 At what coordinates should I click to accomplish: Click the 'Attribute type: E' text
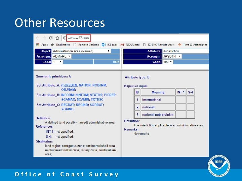(137, 77)
